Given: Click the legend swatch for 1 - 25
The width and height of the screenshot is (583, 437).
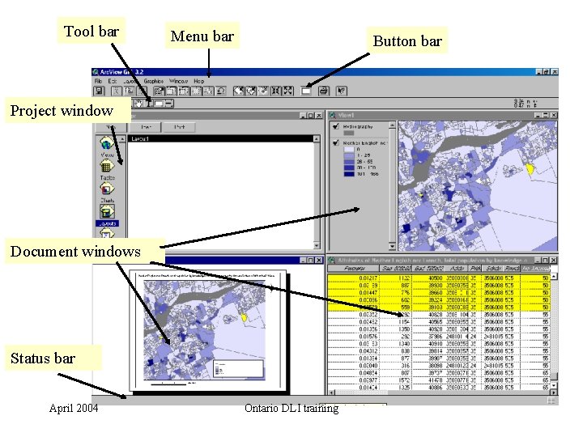Looking at the screenshot, I should 349,155.
